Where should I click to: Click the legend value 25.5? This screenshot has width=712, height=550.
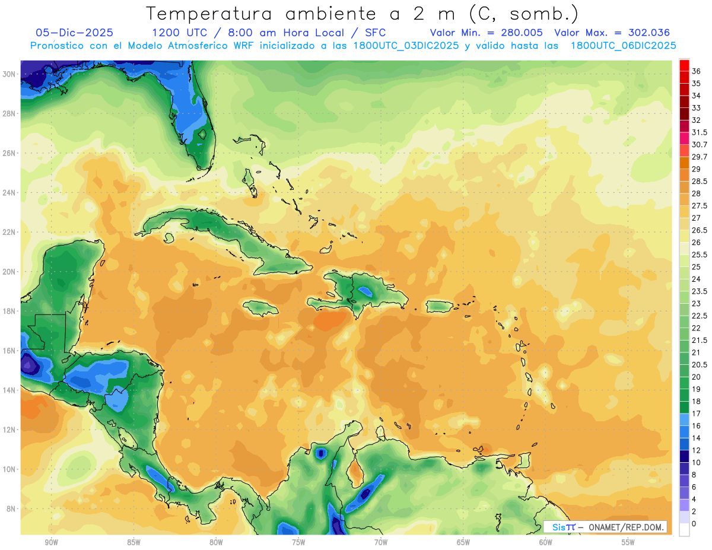[700, 255]
